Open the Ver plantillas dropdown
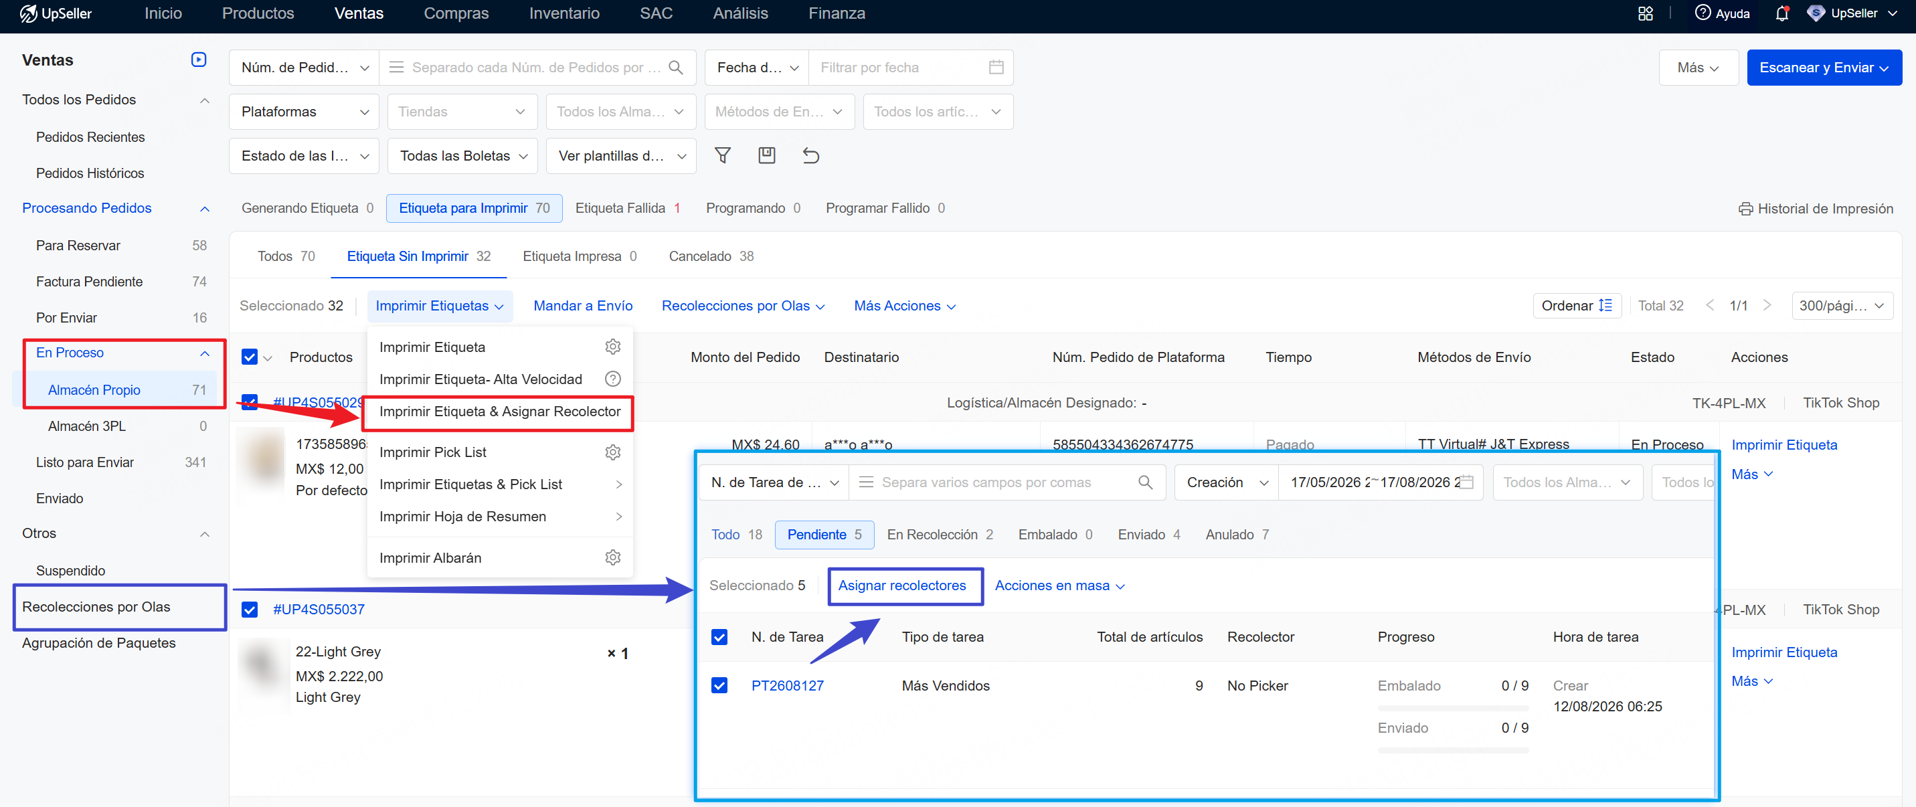This screenshot has width=1916, height=807. 621,155
